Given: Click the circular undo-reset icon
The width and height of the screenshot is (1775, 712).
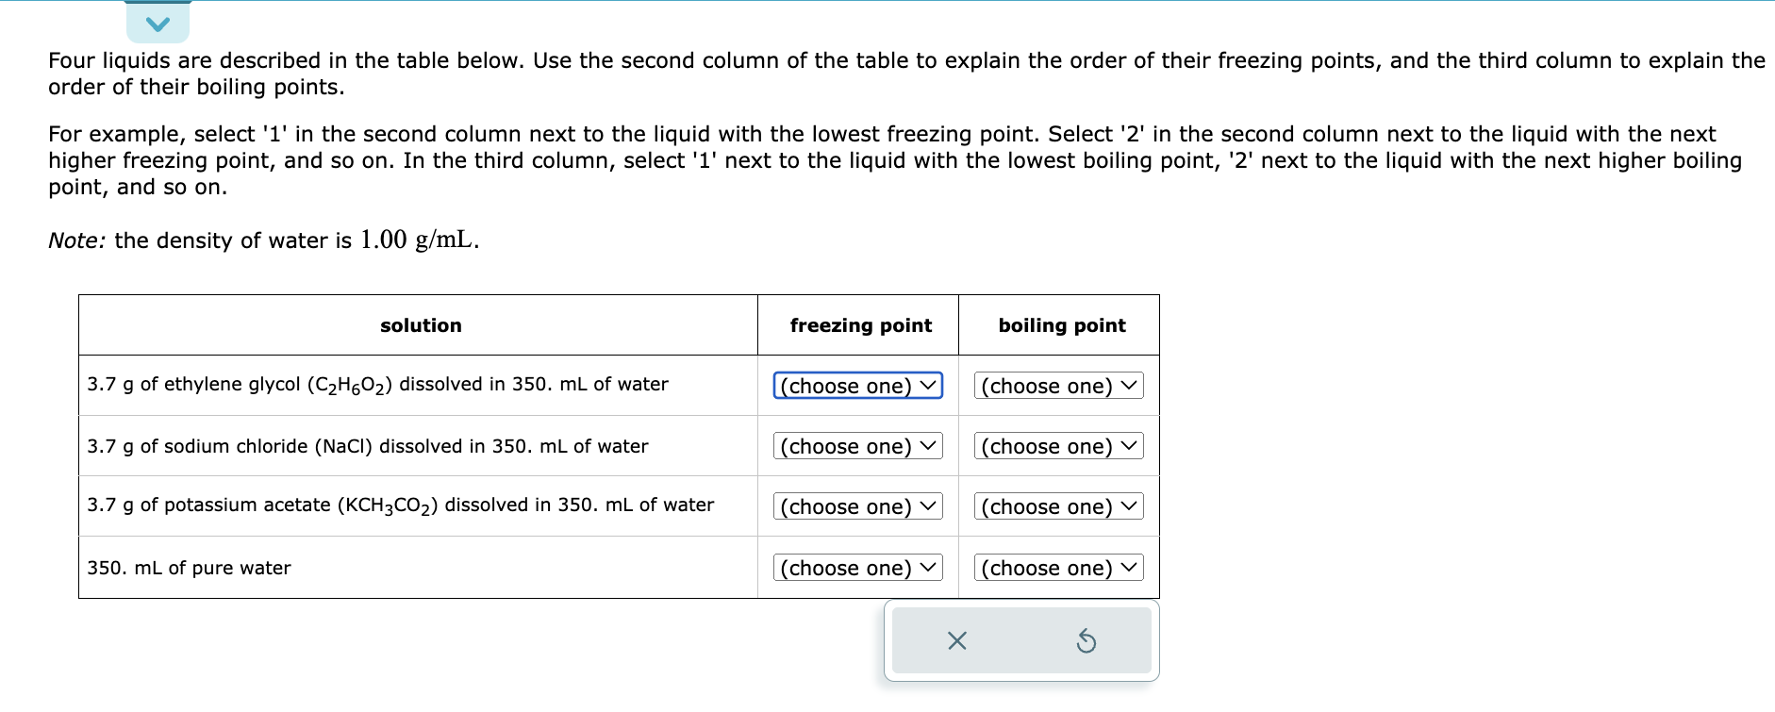Looking at the screenshot, I should (x=1087, y=640).
